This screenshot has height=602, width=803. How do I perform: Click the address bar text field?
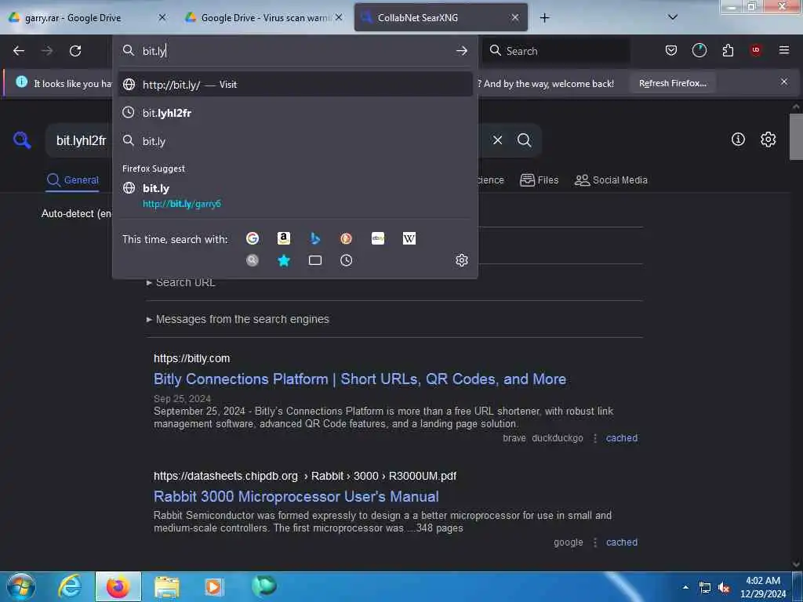tap(296, 51)
